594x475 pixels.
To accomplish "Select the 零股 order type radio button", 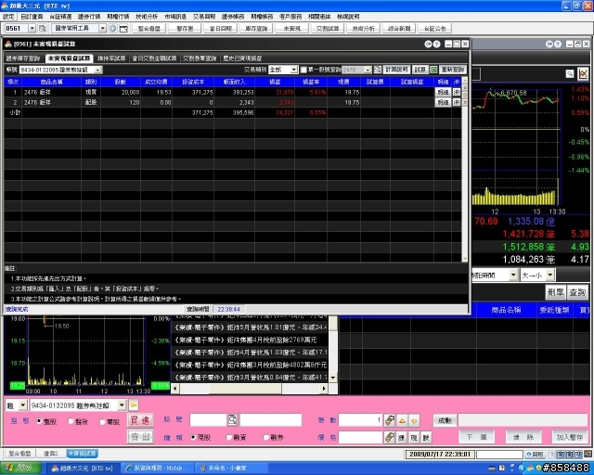I will point(102,421).
